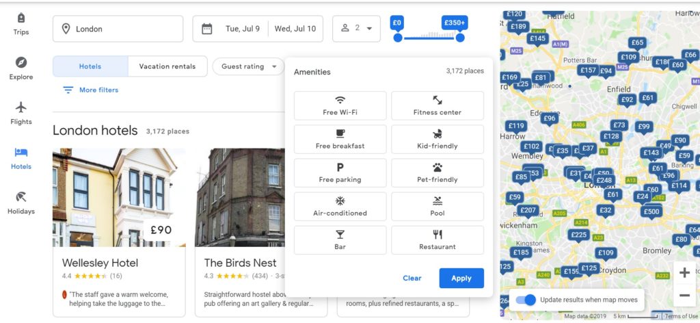Click the £128 map price marker

(611, 136)
